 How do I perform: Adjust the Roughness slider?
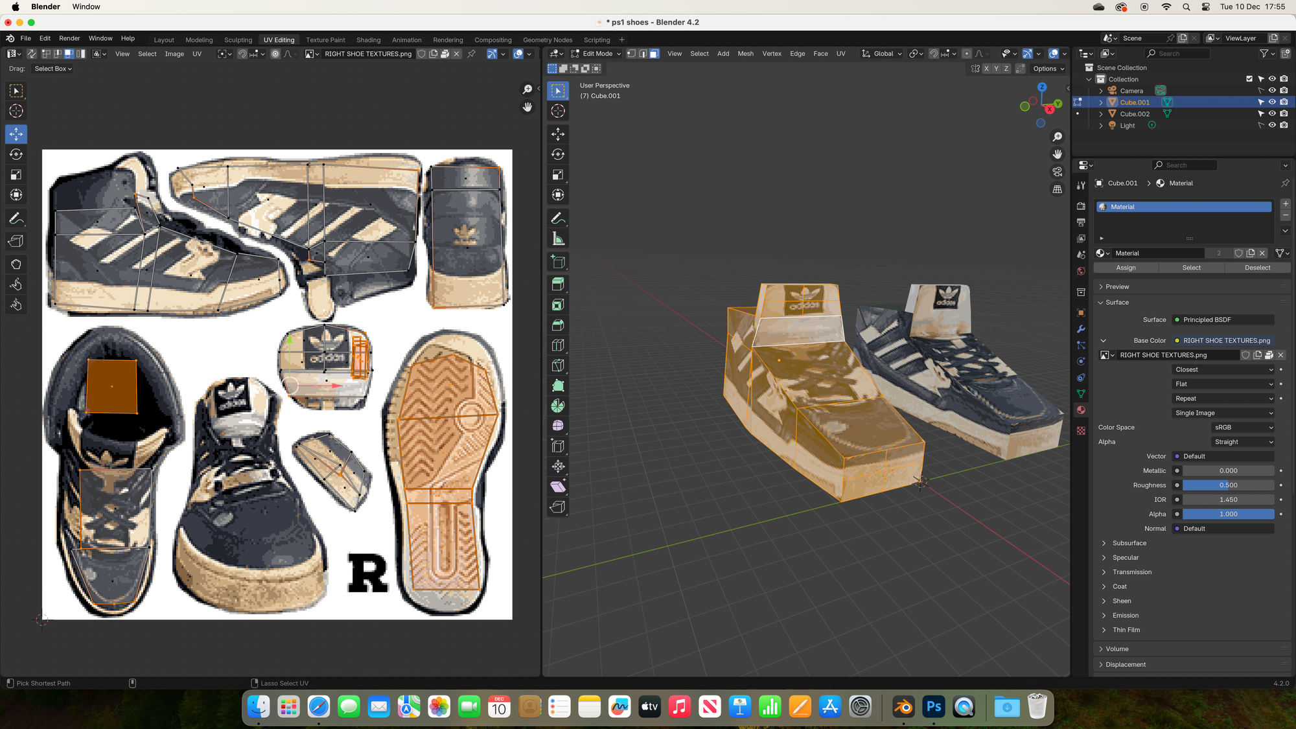[x=1228, y=485]
